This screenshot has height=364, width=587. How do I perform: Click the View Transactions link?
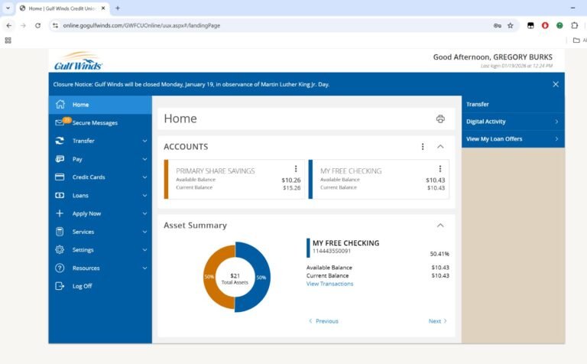[x=329, y=284]
